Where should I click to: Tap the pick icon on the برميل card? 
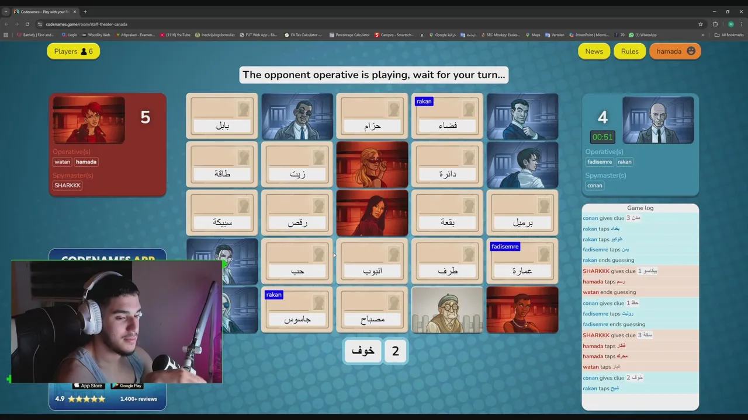[x=544, y=206]
